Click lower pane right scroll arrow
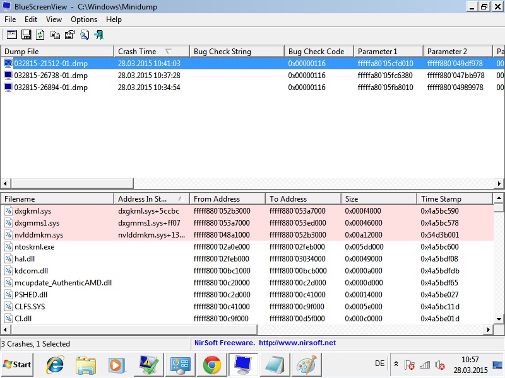The image size is (505, 378). point(488,329)
